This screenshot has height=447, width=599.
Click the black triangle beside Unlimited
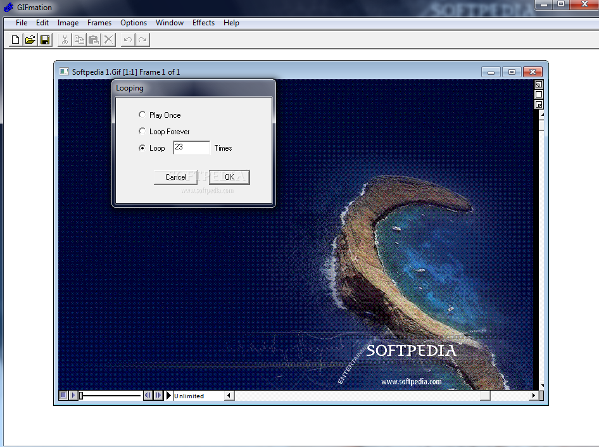[168, 396]
